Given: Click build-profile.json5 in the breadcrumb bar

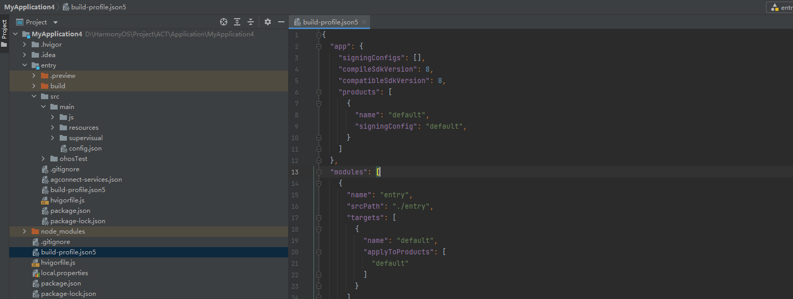Looking at the screenshot, I should [98, 7].
